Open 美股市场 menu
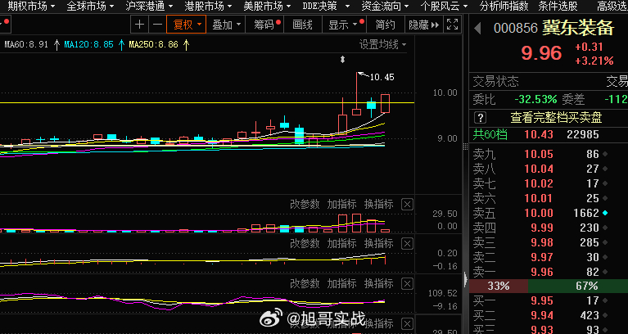Screen dimensions: 628x334 pos(267,6)
